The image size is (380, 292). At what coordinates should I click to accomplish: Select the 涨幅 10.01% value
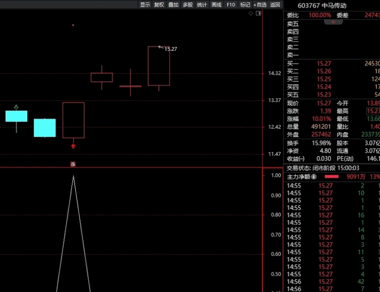pyautogui.click(x=322, y=119)
